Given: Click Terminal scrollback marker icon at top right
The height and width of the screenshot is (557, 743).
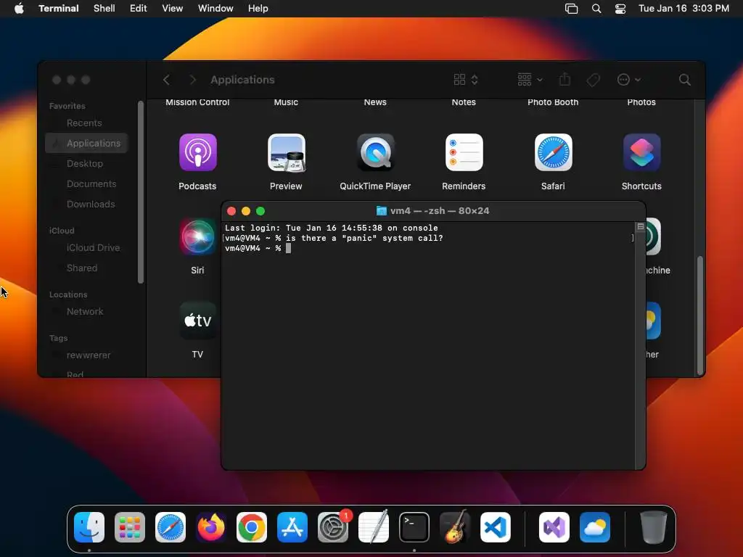Looking at the screenshot, I should (x=641, y=227).
